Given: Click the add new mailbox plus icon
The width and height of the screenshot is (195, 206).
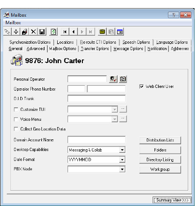Looking at the screenshot, I should coord(16,32).
